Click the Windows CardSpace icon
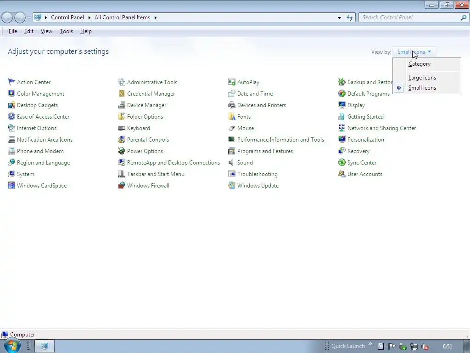 [11, 186]
